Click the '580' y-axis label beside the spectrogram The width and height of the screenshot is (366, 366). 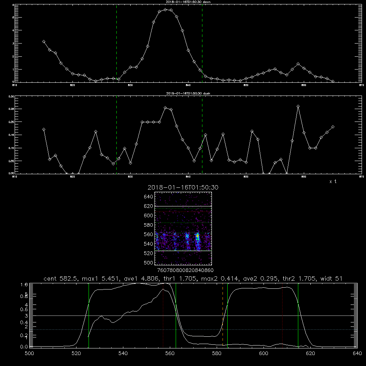click(149, 225)
